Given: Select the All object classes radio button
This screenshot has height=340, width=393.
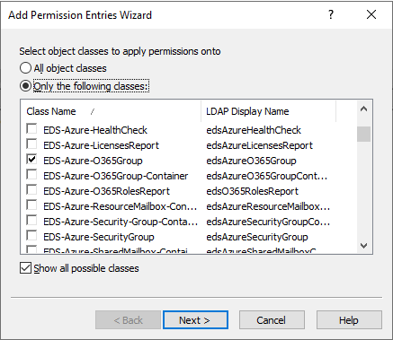Looking at the screenshot, I should pos(25,68).
